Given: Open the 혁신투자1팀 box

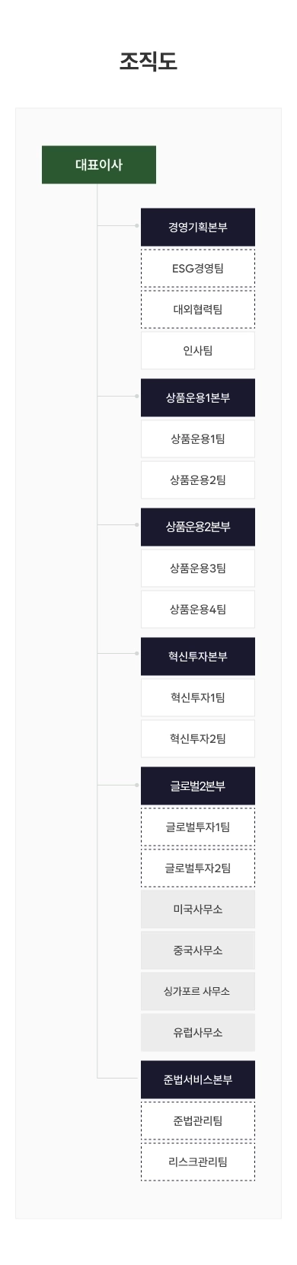Looking at the screenshot, I should [x=198, y=697].
